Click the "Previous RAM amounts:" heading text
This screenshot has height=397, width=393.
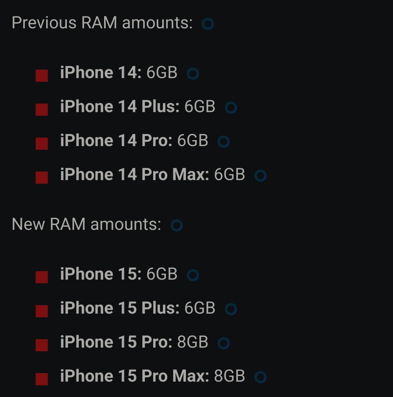(102, 23)
